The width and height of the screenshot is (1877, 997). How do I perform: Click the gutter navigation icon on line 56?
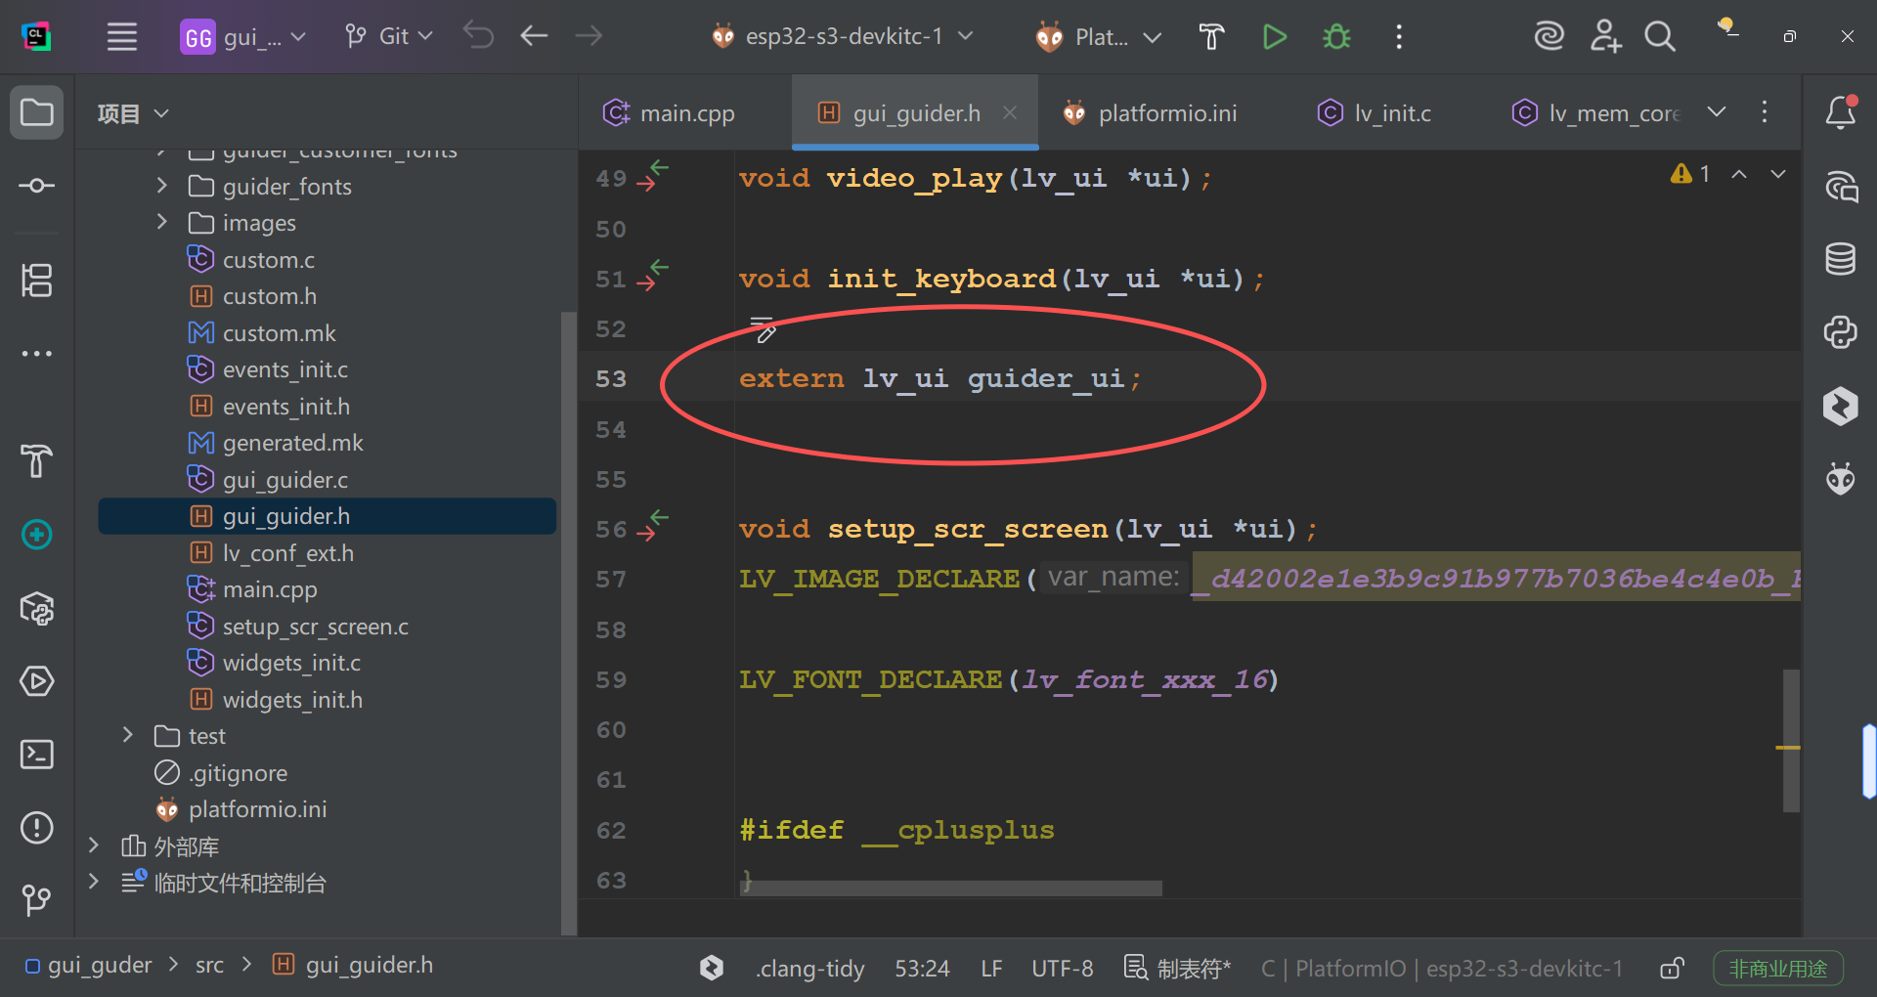652,527
